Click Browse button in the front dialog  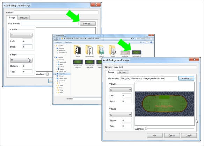tap(186, 79)
